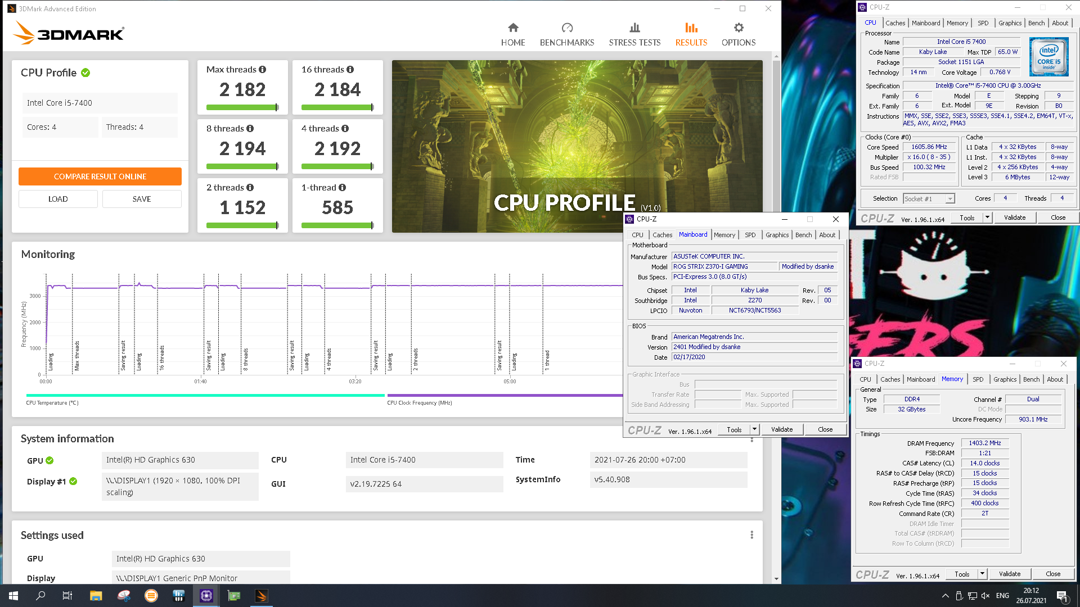Click COMPARE RESULT ONLINE button
The image size is (1080, 607).
coord(100,176)
